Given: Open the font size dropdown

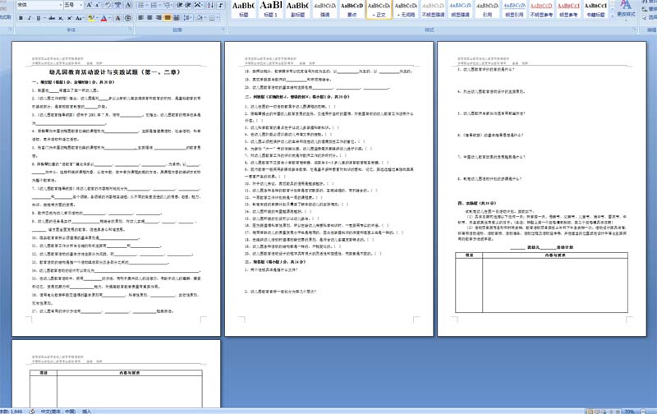Looking at the screenshot, I should point(81,5).
